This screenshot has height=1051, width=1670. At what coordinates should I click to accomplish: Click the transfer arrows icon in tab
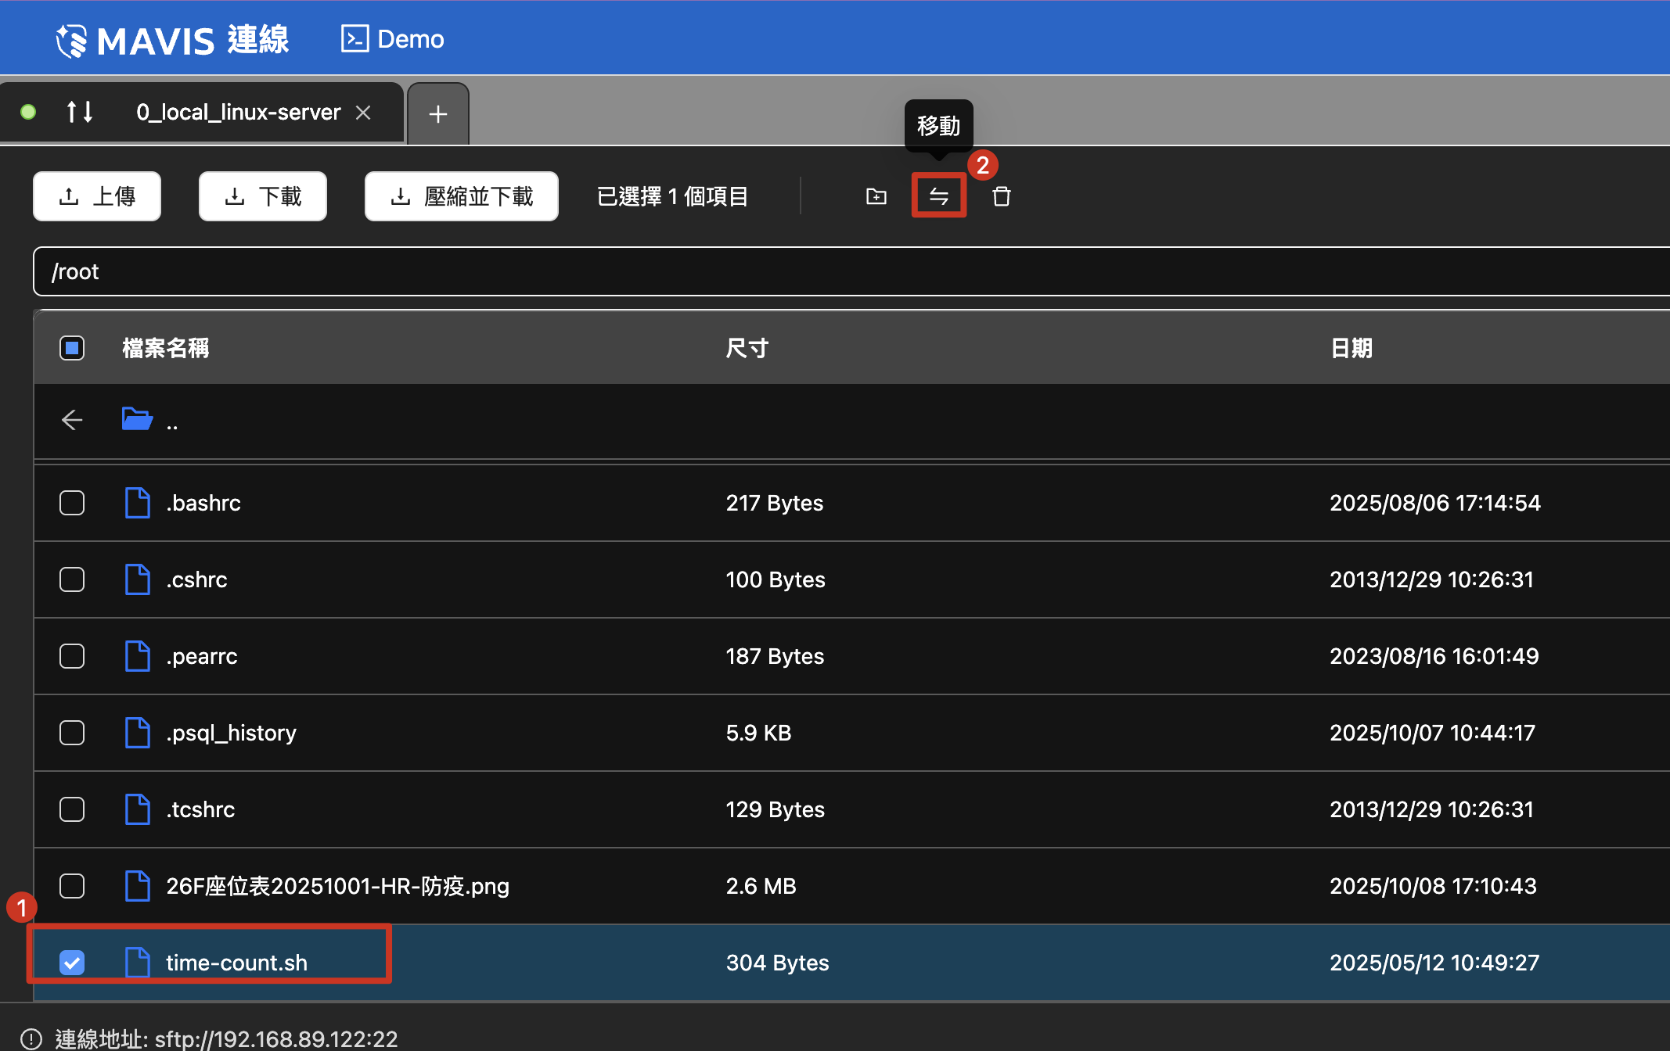click(80, 113)
